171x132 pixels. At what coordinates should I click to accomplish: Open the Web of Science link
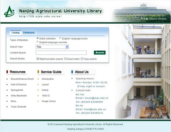click(x=19, y=85)
